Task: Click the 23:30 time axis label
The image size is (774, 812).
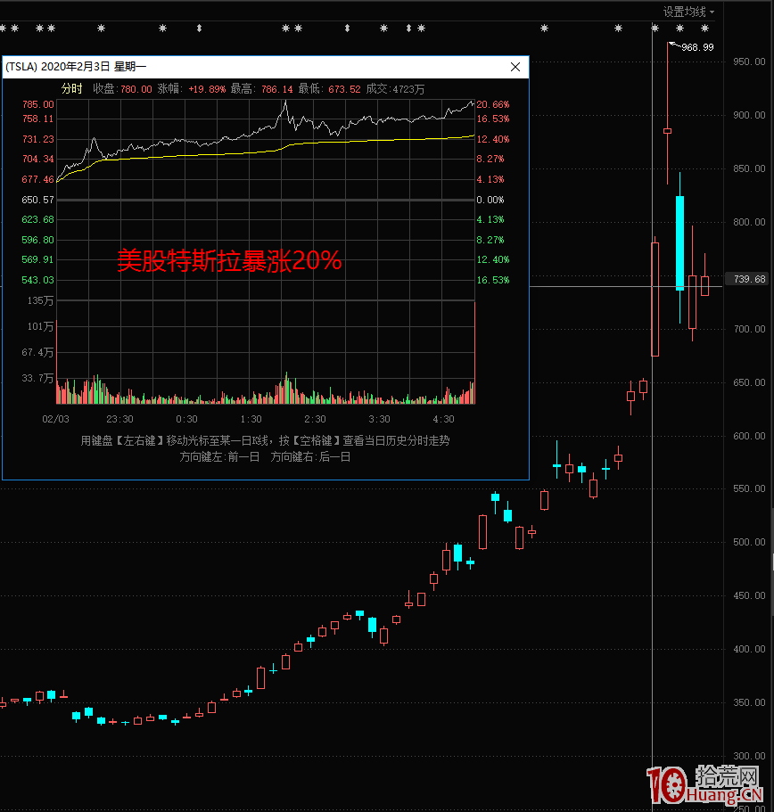Action: pyautogui.click(x=119, y=419)
